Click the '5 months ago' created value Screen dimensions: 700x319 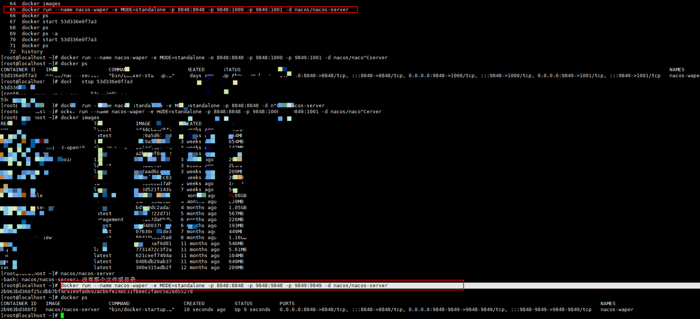198,213
